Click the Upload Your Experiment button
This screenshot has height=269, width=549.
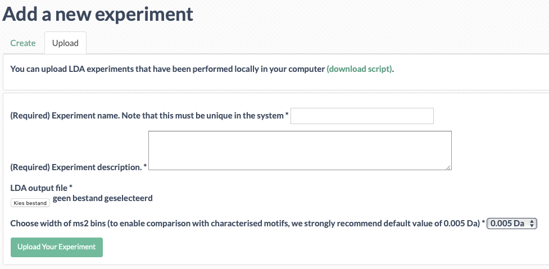[x=57, y=247]
